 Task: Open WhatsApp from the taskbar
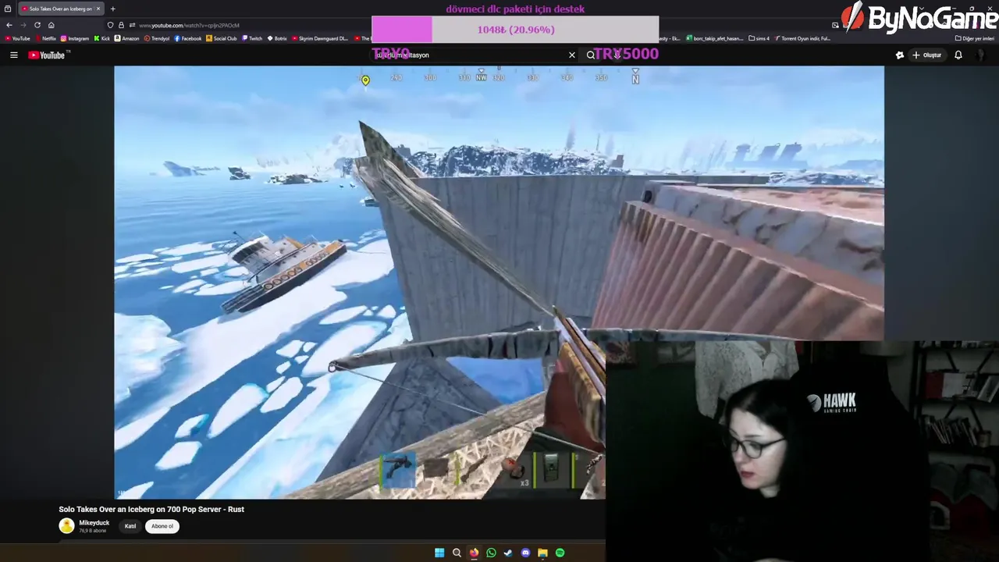click(491, 553)
